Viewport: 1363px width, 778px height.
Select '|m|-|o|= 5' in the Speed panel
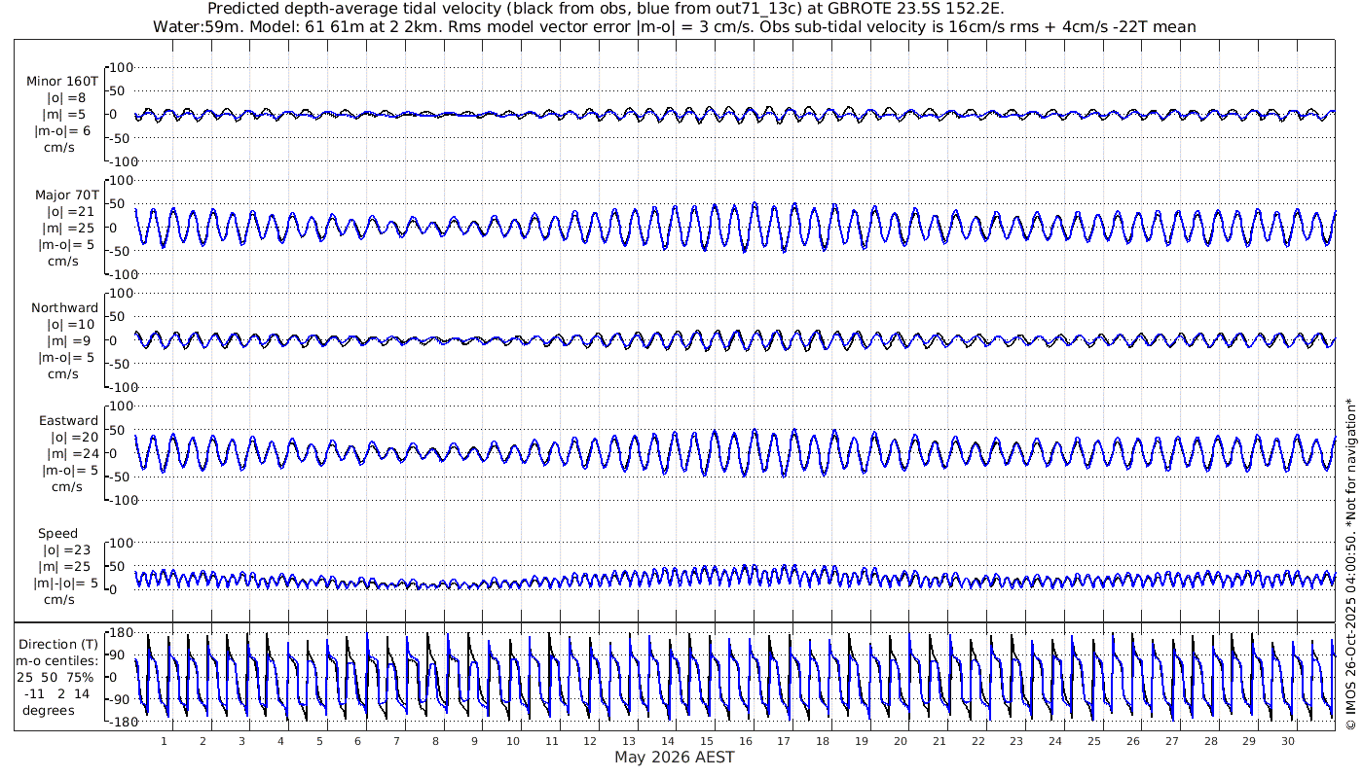click(x=64, y=583)
